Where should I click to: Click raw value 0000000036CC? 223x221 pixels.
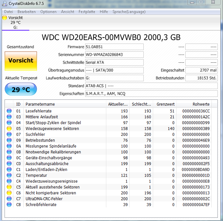point(196,111)
